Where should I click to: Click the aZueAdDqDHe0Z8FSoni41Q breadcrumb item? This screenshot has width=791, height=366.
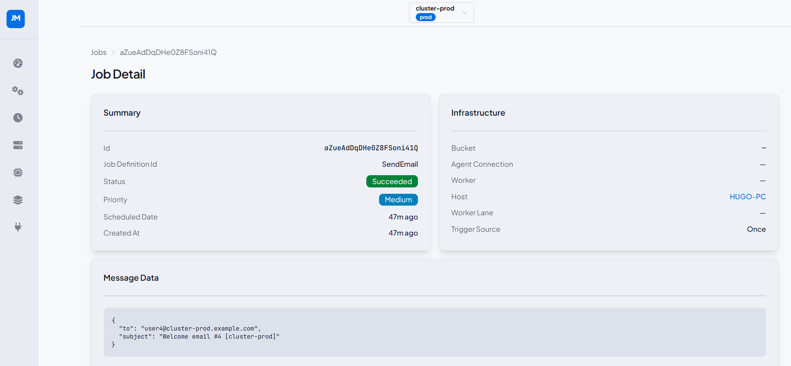coord(168,52)
